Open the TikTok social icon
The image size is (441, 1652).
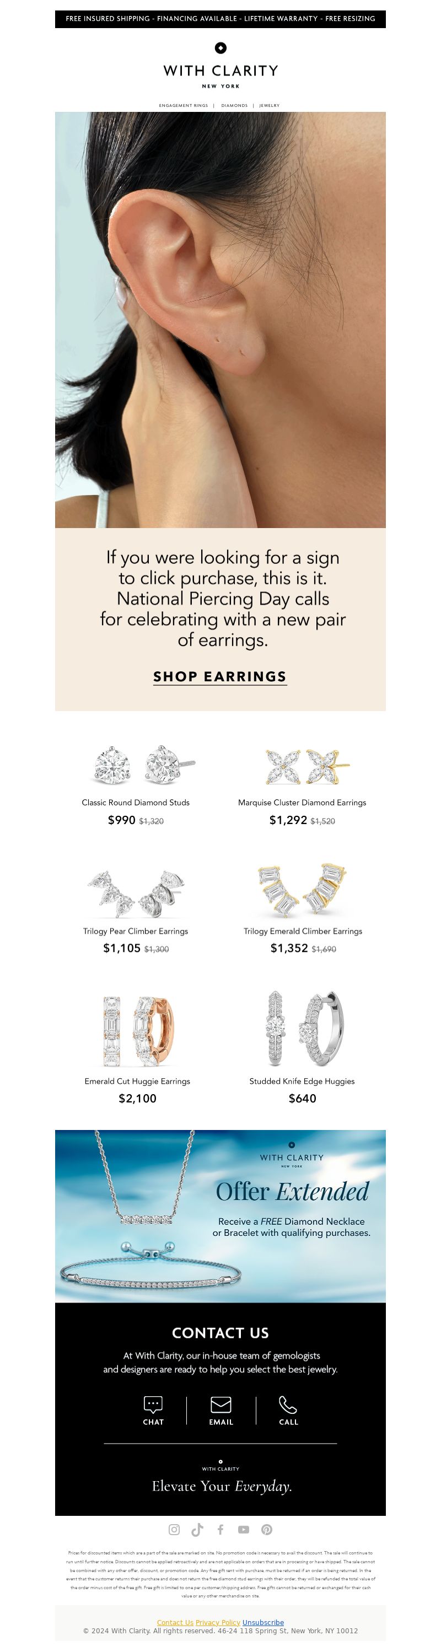coord(197,1530)
